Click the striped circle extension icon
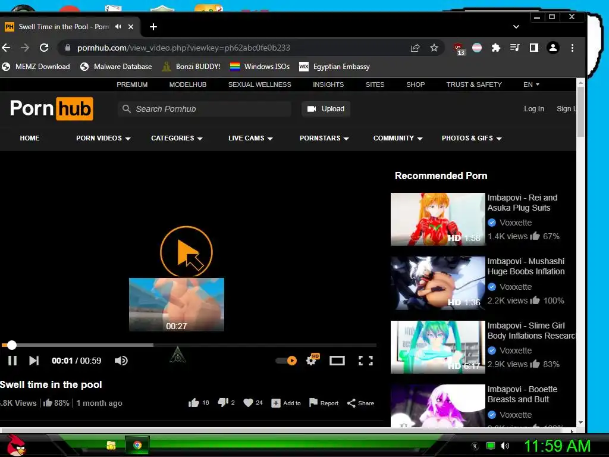This screenshot has height=457, width=609. (477, 48)
